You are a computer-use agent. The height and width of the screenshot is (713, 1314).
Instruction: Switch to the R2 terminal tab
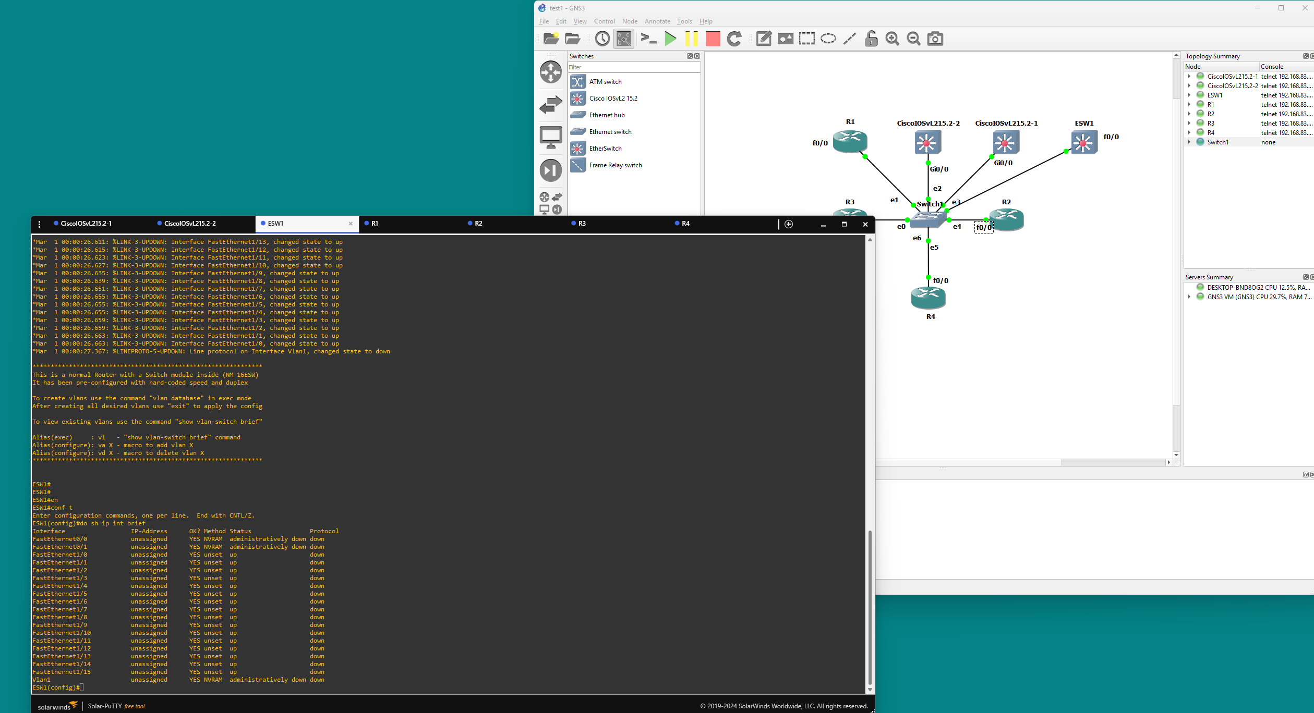pos(478,224)
